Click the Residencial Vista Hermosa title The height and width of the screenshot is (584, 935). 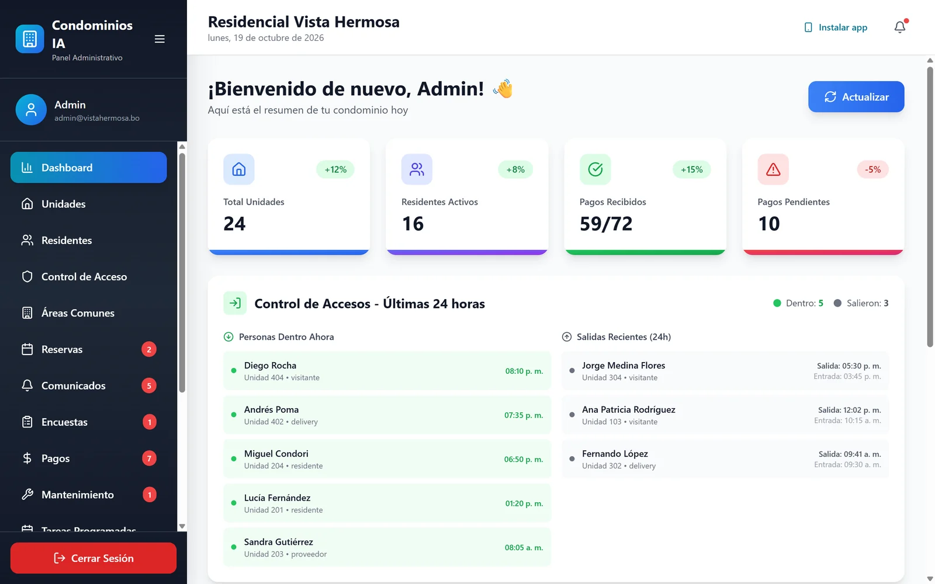pos(304,22)
